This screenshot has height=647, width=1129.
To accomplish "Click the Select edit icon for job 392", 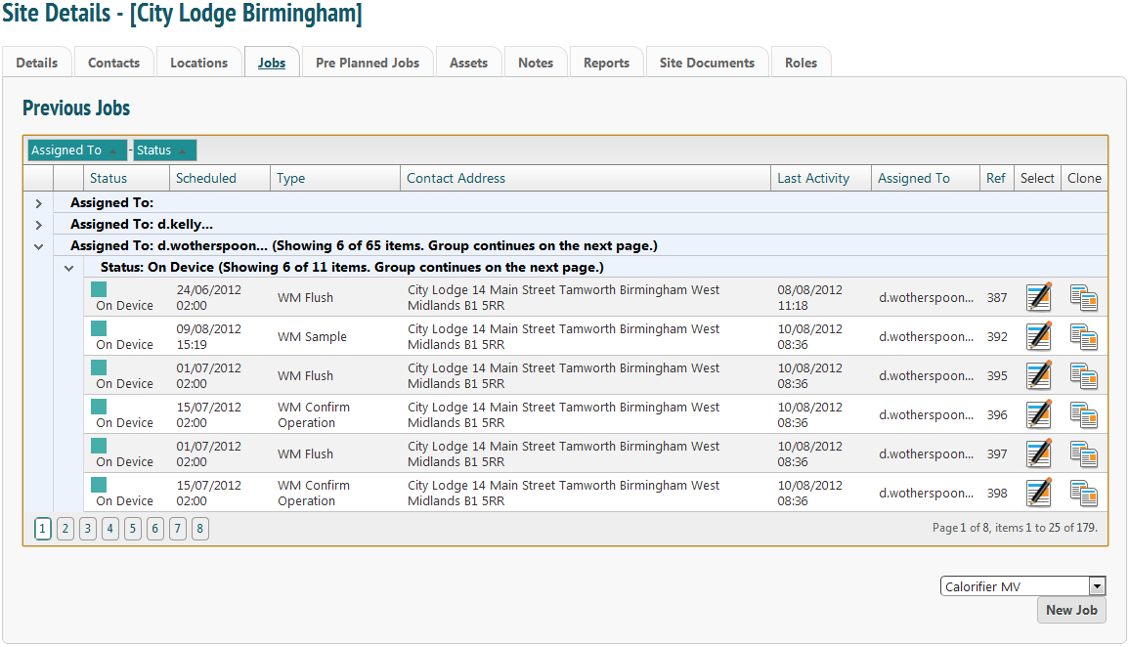I will (1037, 335).
